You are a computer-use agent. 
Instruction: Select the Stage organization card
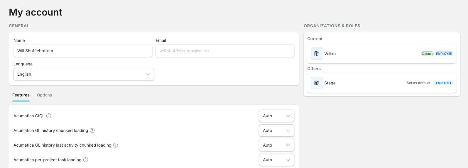click(382, 83)
